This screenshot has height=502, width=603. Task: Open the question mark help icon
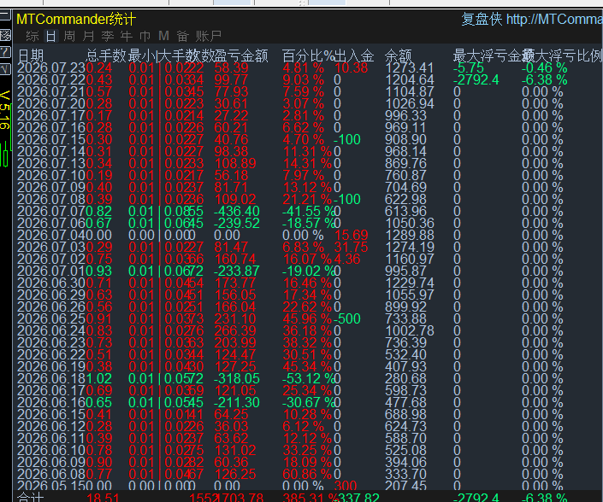[4, 51]
